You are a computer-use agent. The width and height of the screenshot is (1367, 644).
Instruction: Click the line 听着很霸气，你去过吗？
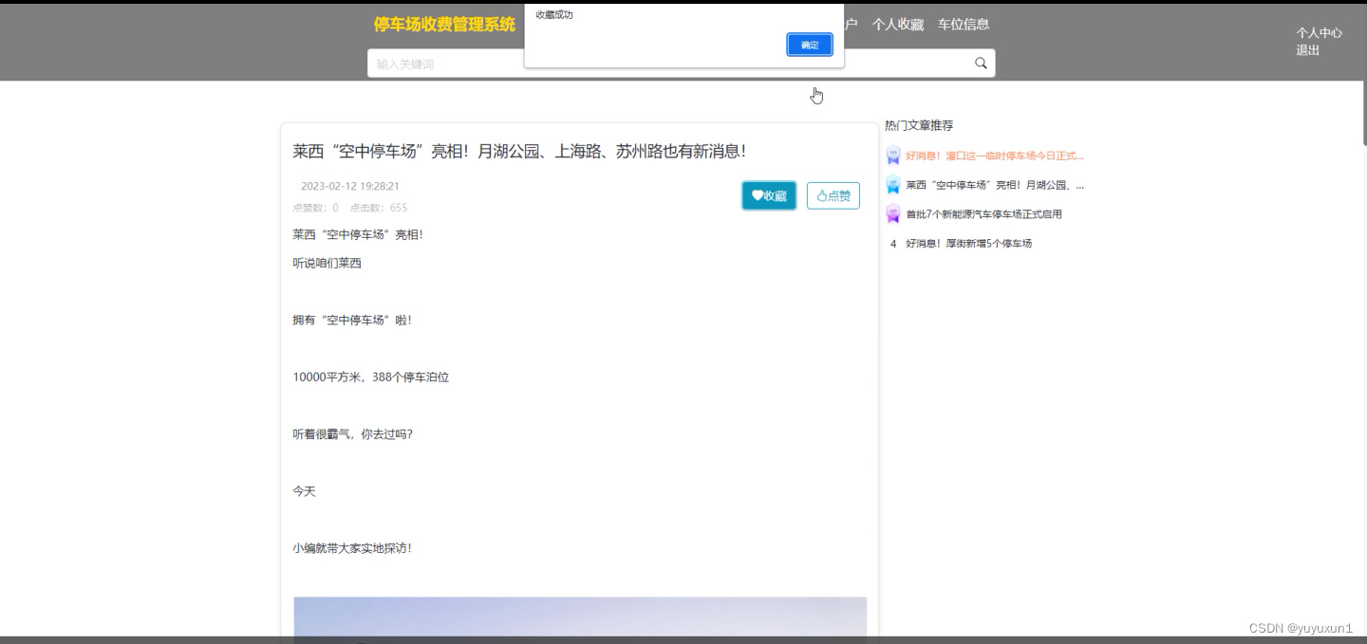click(352, 434)
